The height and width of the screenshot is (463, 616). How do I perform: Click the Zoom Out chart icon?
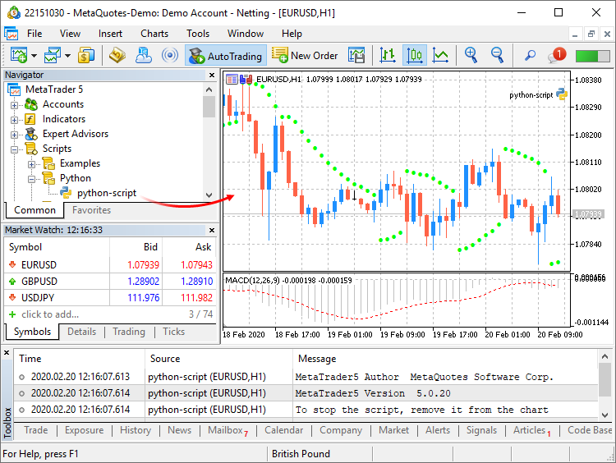click(x=497, y=55)
